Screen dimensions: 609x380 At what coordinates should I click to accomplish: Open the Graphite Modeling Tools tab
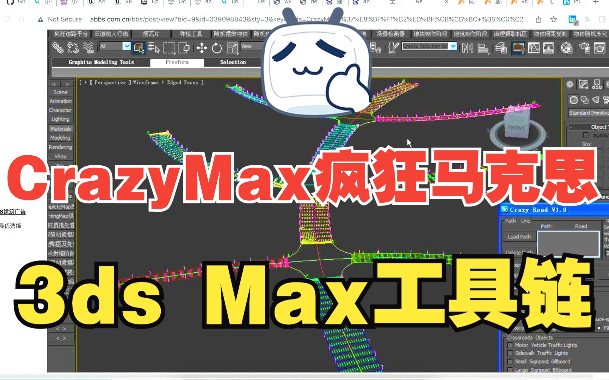pos(101,62)
